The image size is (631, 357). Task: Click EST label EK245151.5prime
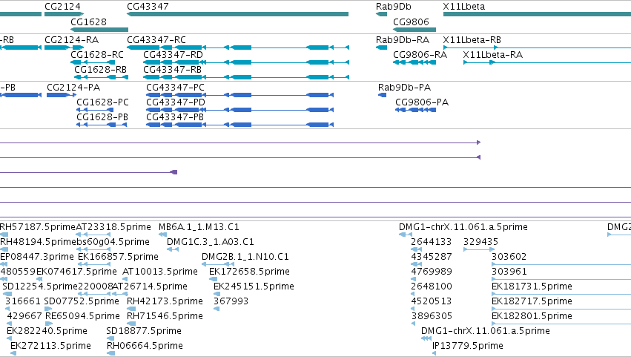click(254, 286)
